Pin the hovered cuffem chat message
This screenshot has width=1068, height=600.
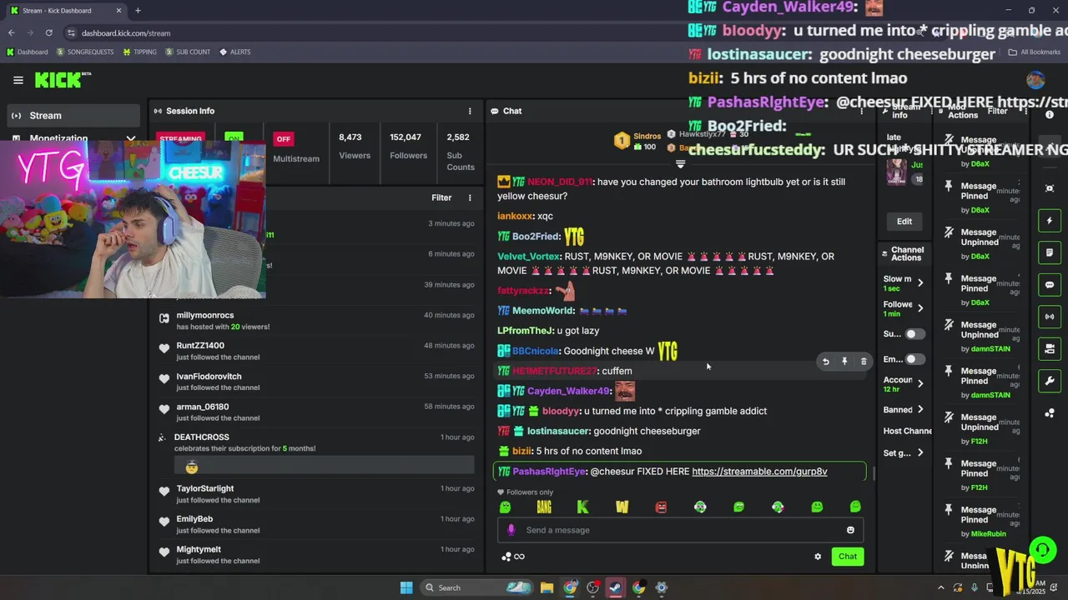[x=844, y=362]
